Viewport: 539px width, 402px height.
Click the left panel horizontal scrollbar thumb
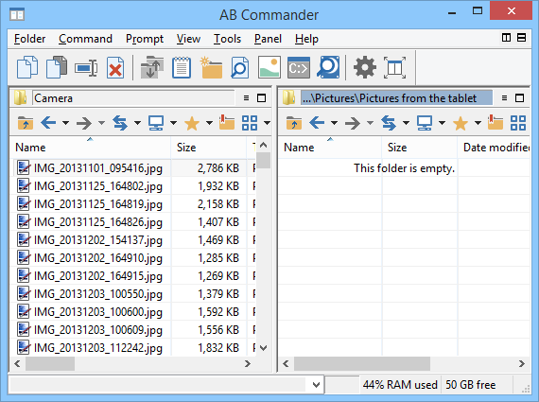50,363
